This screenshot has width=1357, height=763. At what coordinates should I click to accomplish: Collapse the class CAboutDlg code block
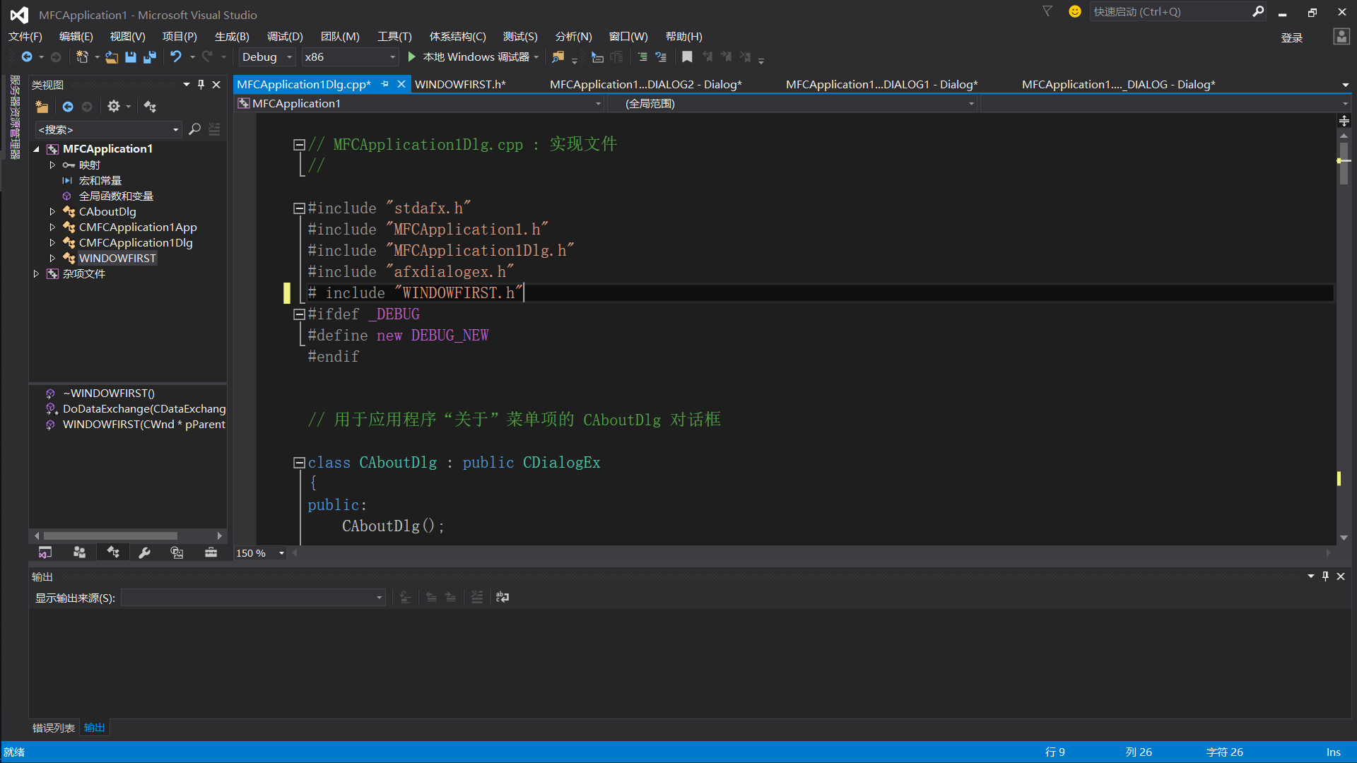(299, 463)
